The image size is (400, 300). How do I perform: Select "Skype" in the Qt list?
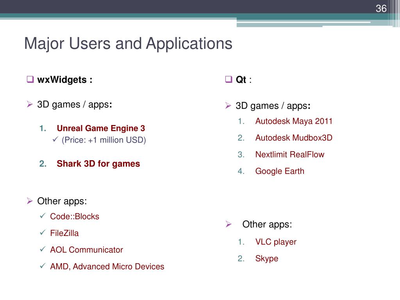coord(266,259)
